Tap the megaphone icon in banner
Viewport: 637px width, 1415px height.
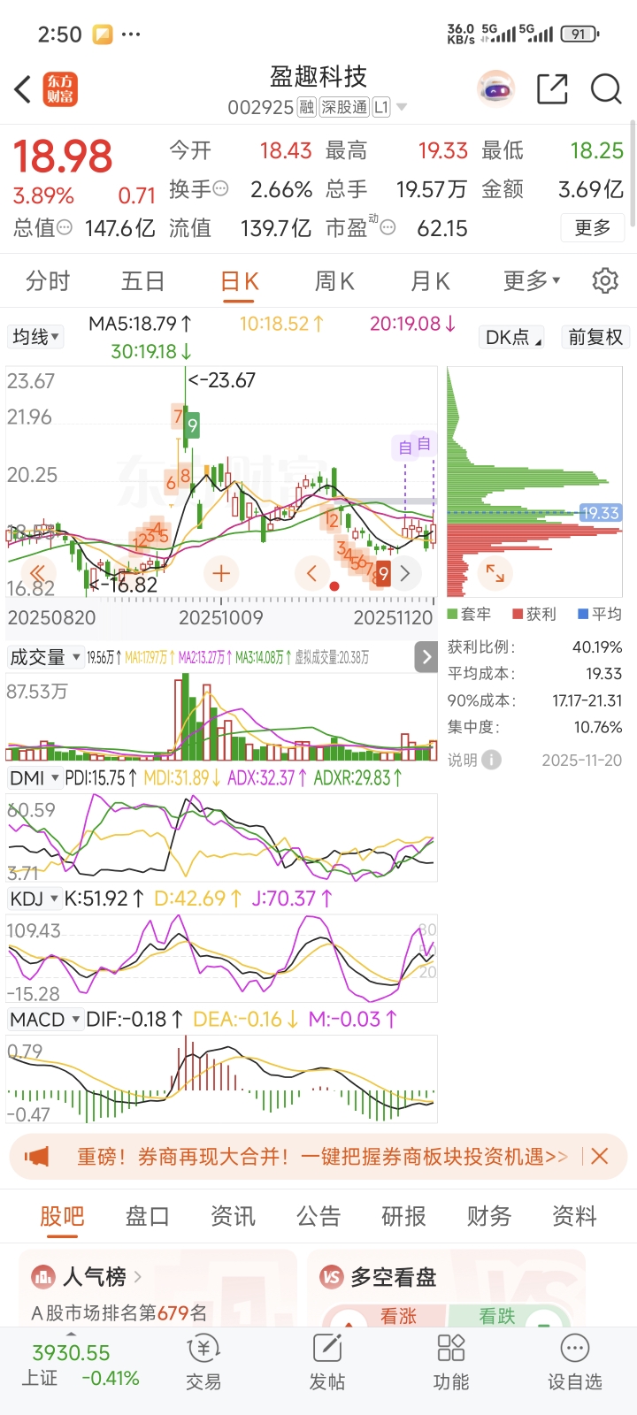coord(36,1156)
